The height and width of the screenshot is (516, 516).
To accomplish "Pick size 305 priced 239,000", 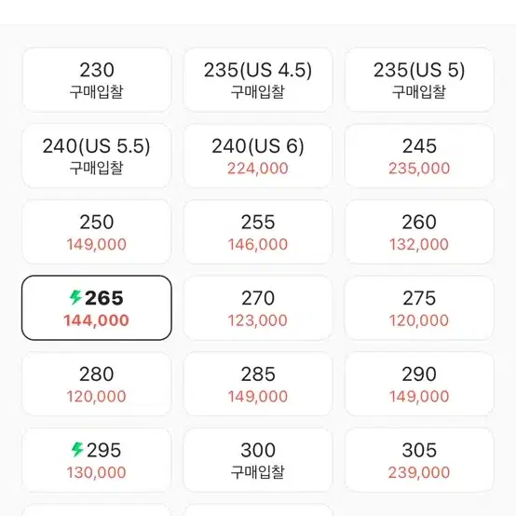I will pyautogui.click(x=419, y=460).
